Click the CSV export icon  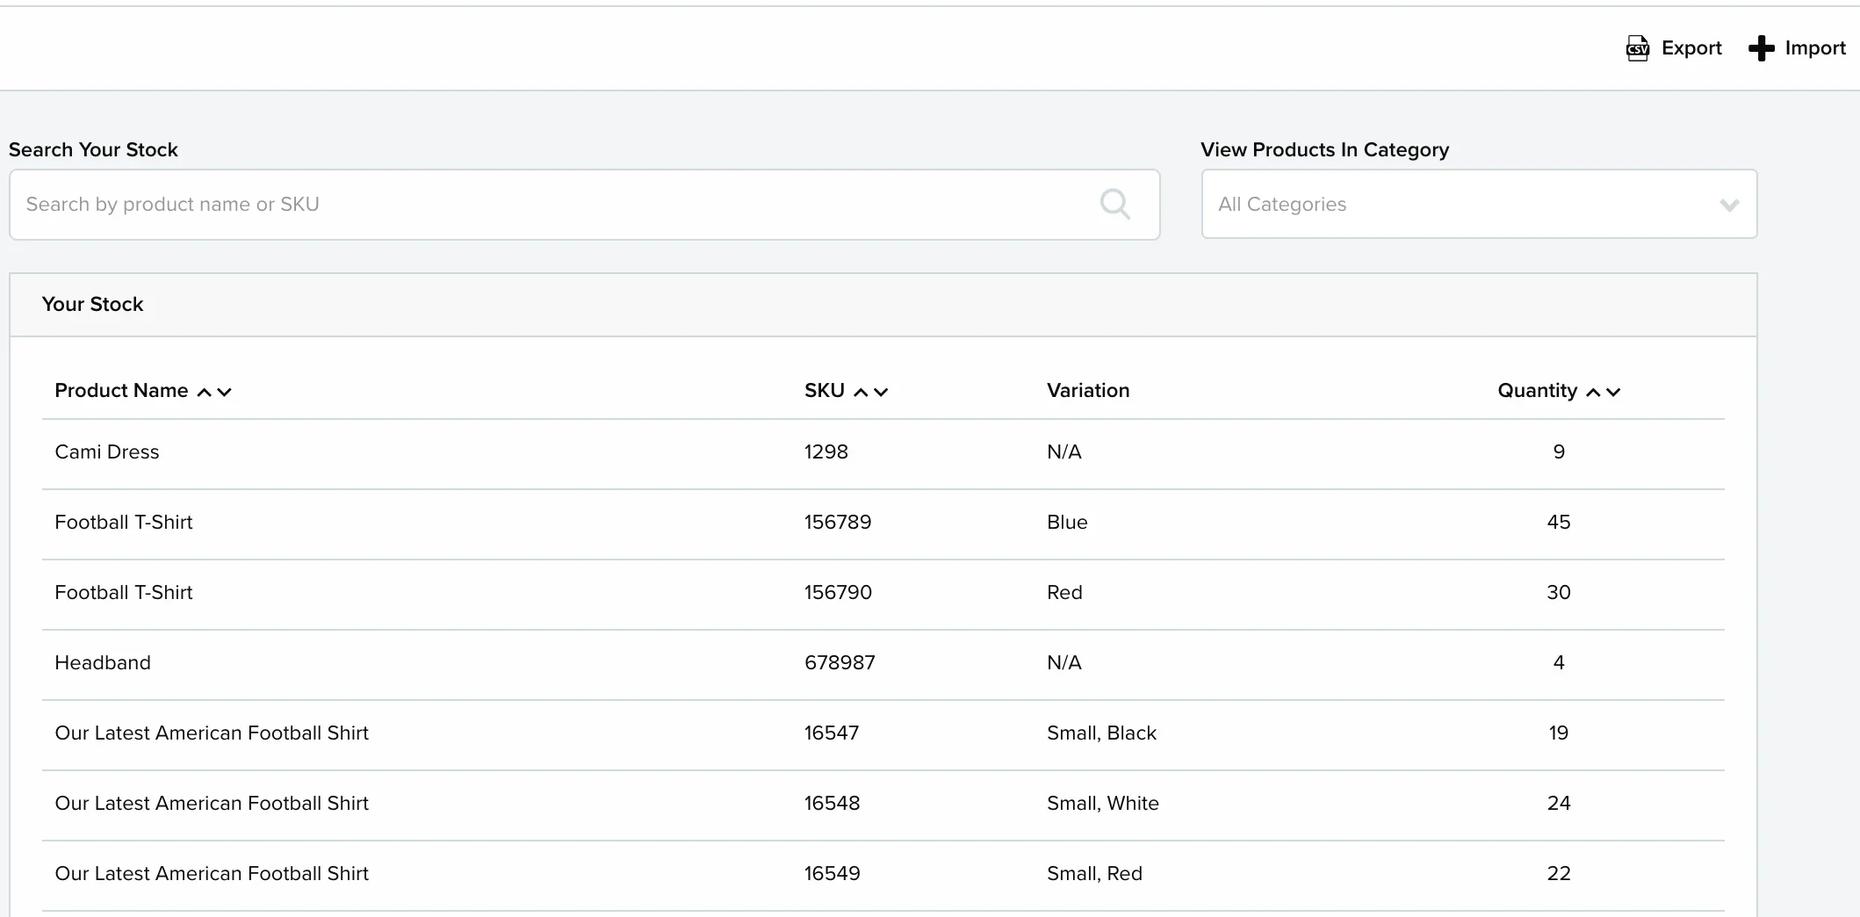[x=1638, y=48]
